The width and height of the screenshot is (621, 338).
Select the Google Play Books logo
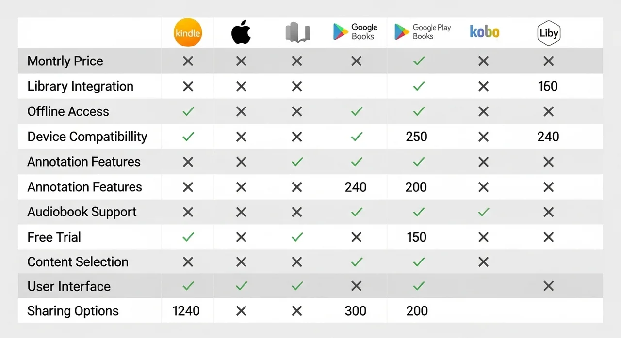(423, 32)
